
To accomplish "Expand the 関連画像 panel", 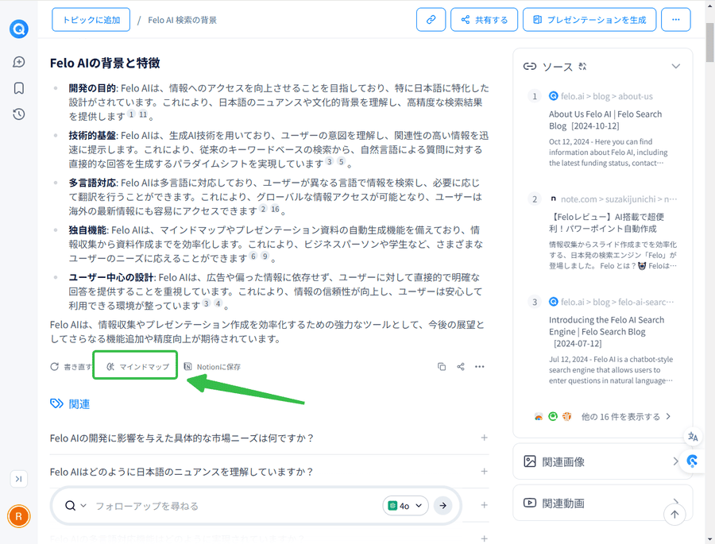I will coord(602,461).
